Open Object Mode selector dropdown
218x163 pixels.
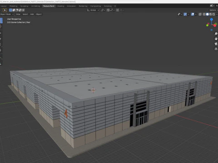[7, 14]
